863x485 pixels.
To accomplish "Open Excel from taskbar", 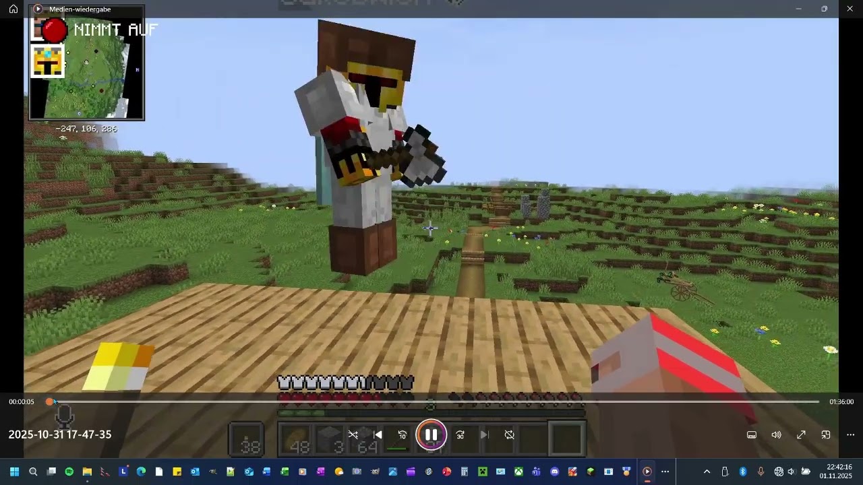I will (285, 472).
